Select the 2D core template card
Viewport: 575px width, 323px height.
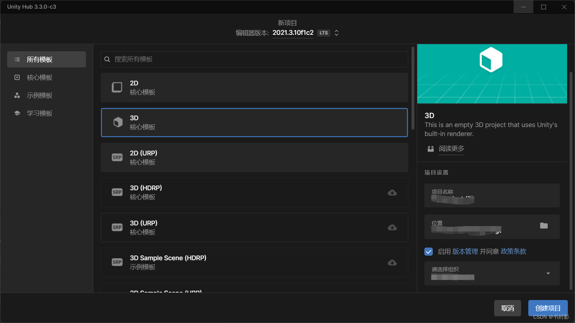click(254, 88)
